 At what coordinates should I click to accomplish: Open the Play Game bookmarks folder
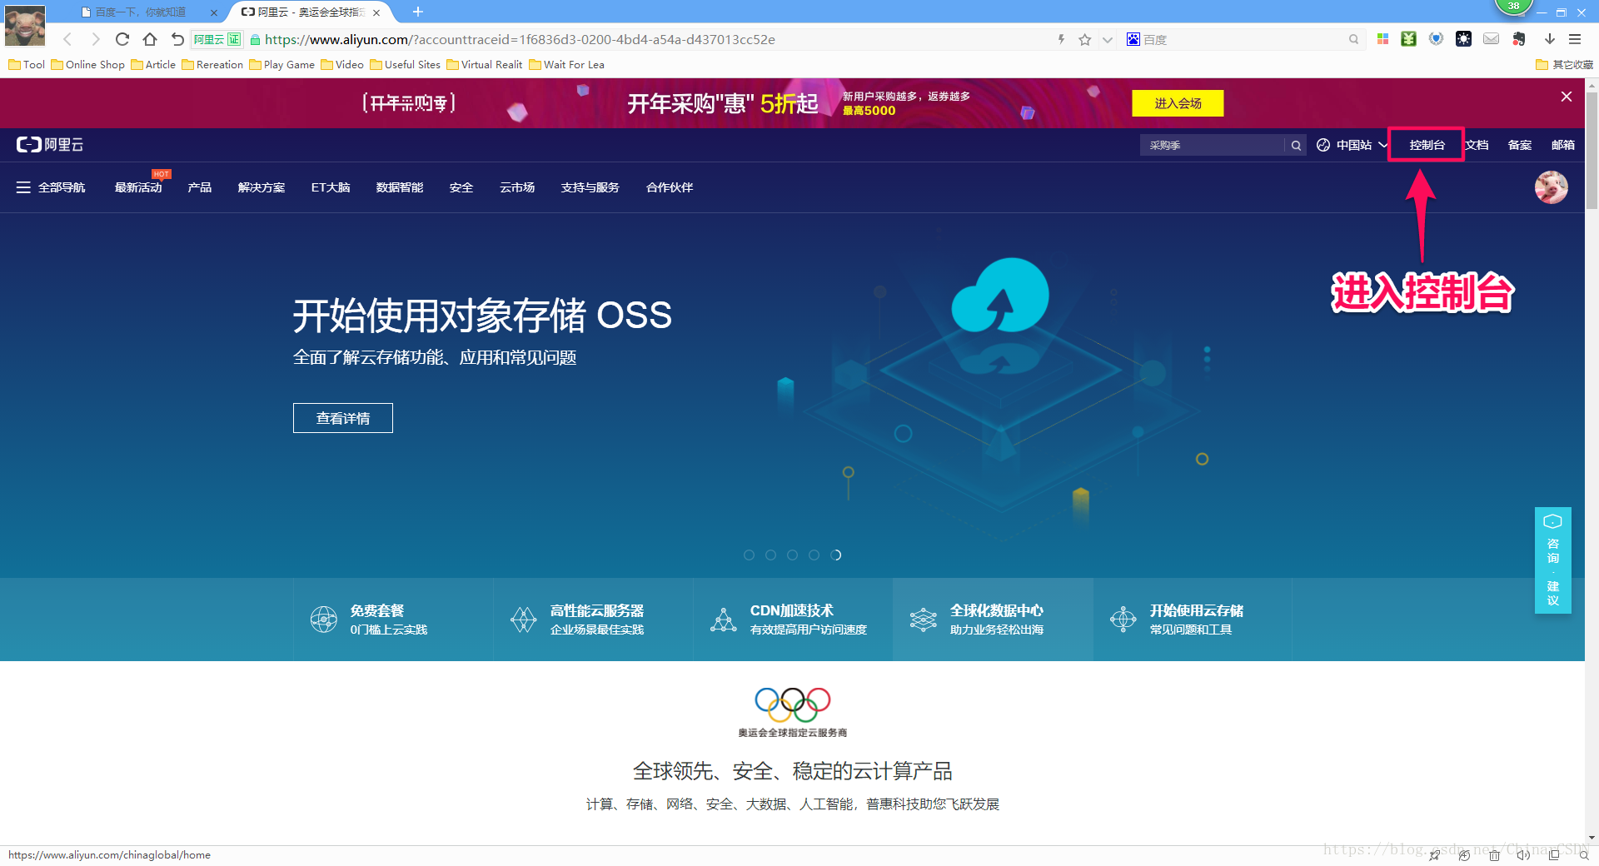(x=281, y=65)
